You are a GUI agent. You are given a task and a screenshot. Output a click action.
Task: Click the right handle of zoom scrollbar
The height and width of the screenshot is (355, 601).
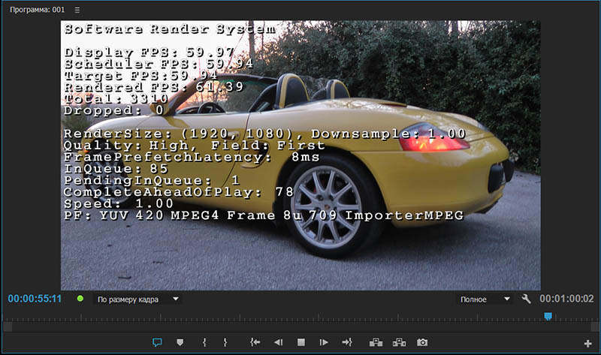[x=596, y=326]
